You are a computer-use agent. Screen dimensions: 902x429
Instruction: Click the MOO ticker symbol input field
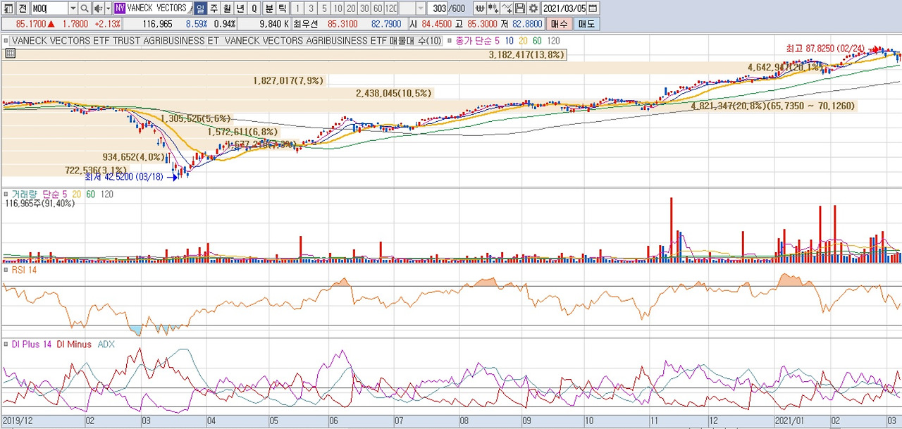point(49,8)
